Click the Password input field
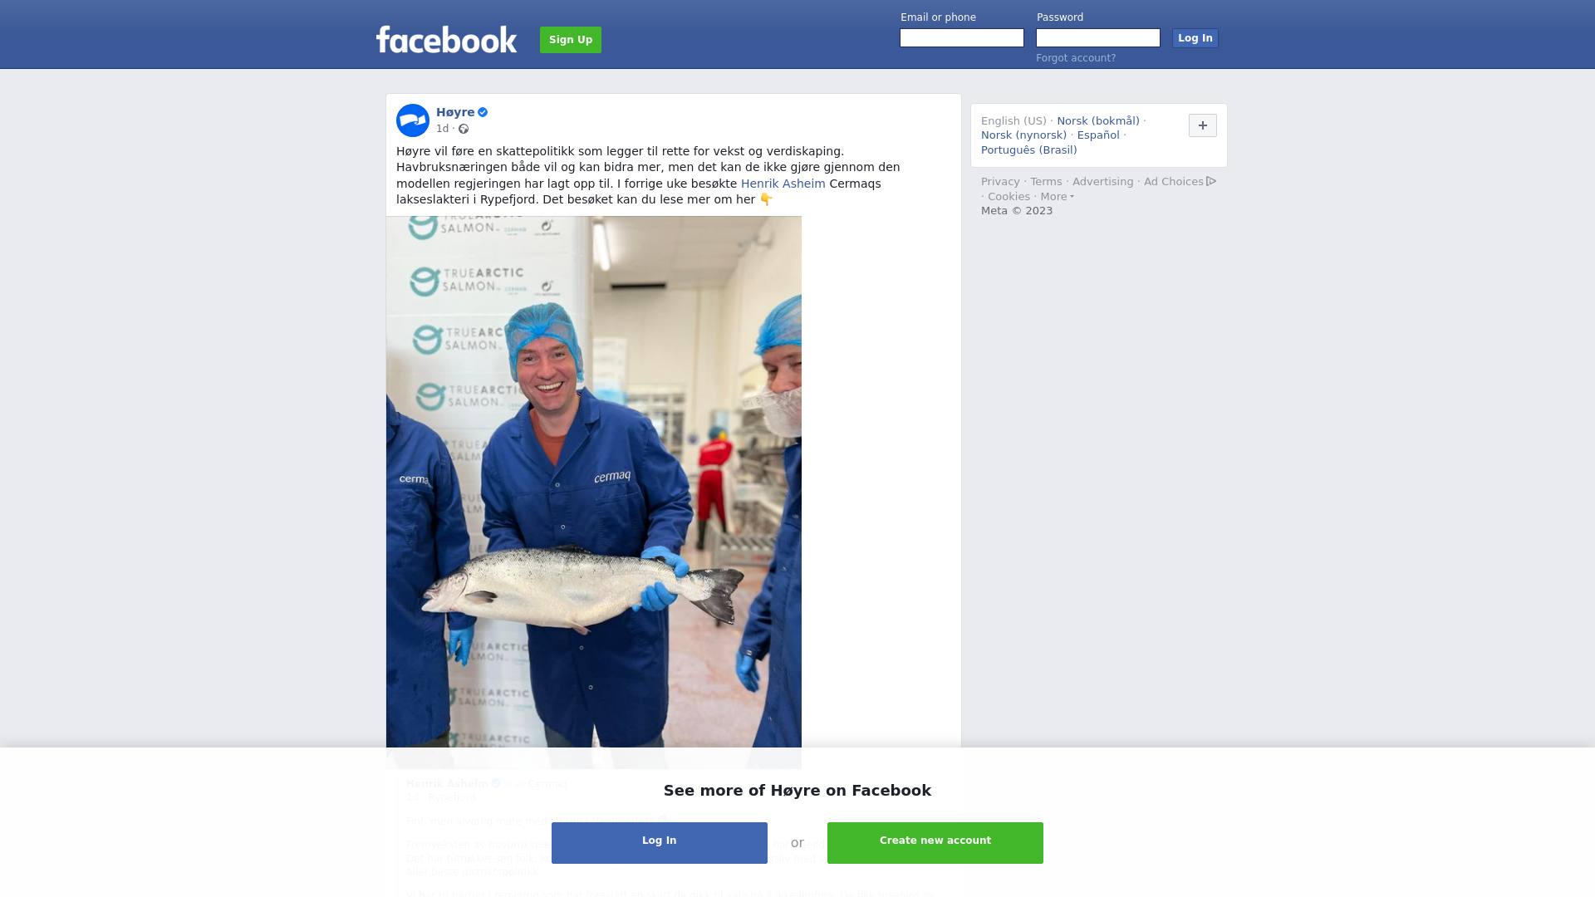1595x897 pixels. tap(1098, 38)
